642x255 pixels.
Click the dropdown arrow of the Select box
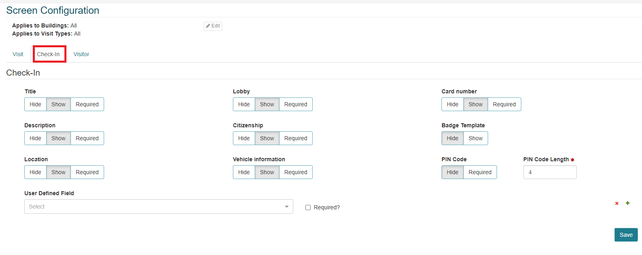pyautogui.click(x=286, y=207)
